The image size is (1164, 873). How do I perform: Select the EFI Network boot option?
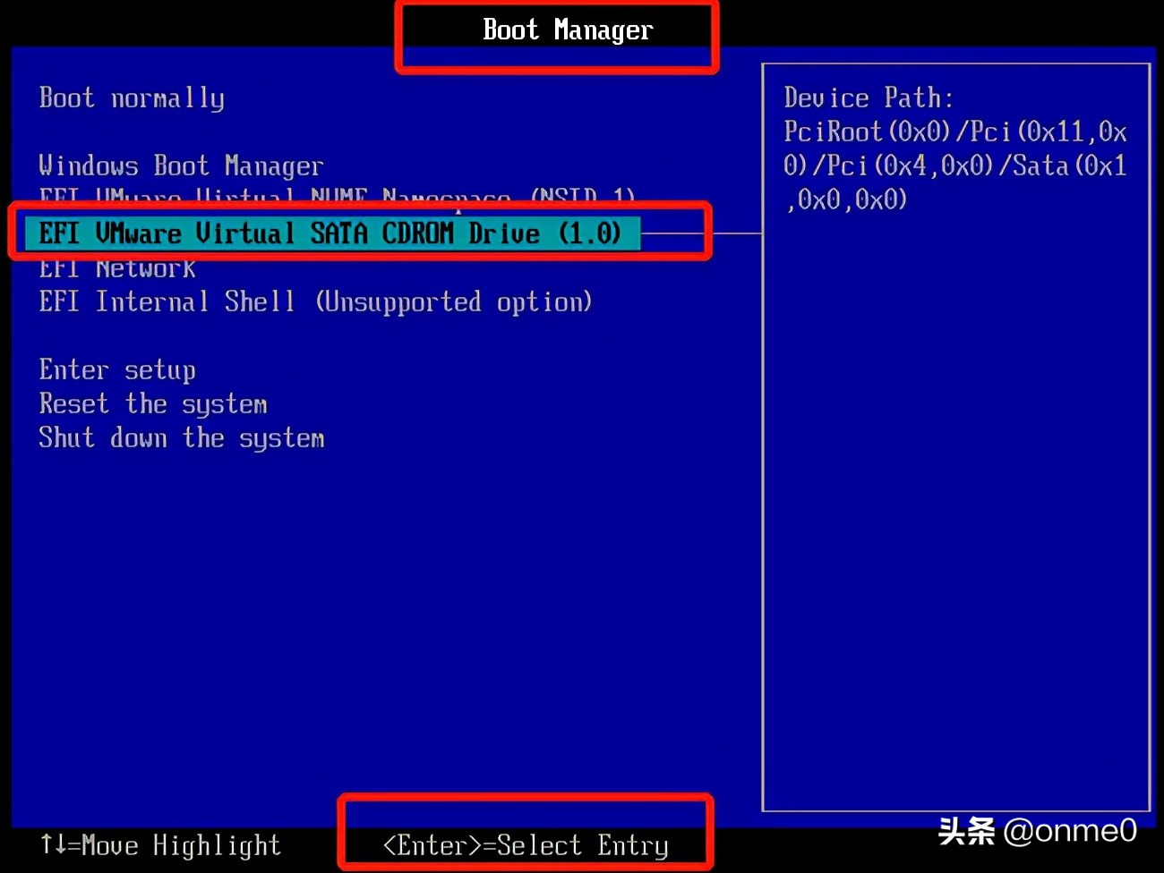pyautogui.click(x=116, y=267)
